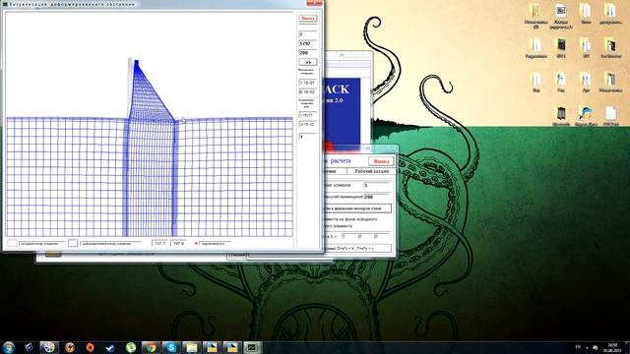Open the colorful pinwheel taskbar icon

point(49,347)
